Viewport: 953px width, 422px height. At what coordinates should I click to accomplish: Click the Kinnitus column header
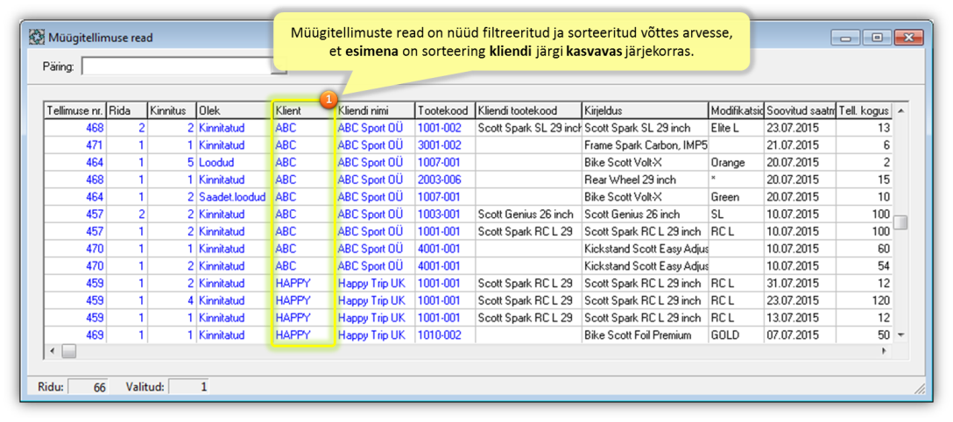(172, 111)
